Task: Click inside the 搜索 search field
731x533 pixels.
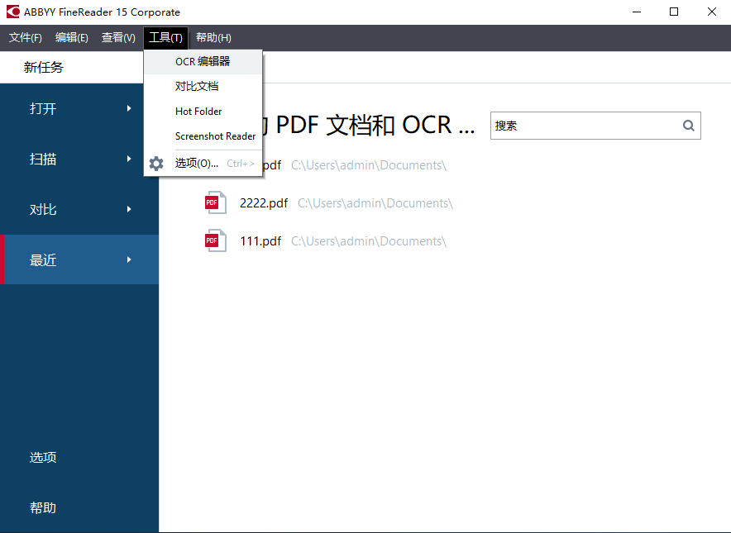Action: click(x=579, y=125)
